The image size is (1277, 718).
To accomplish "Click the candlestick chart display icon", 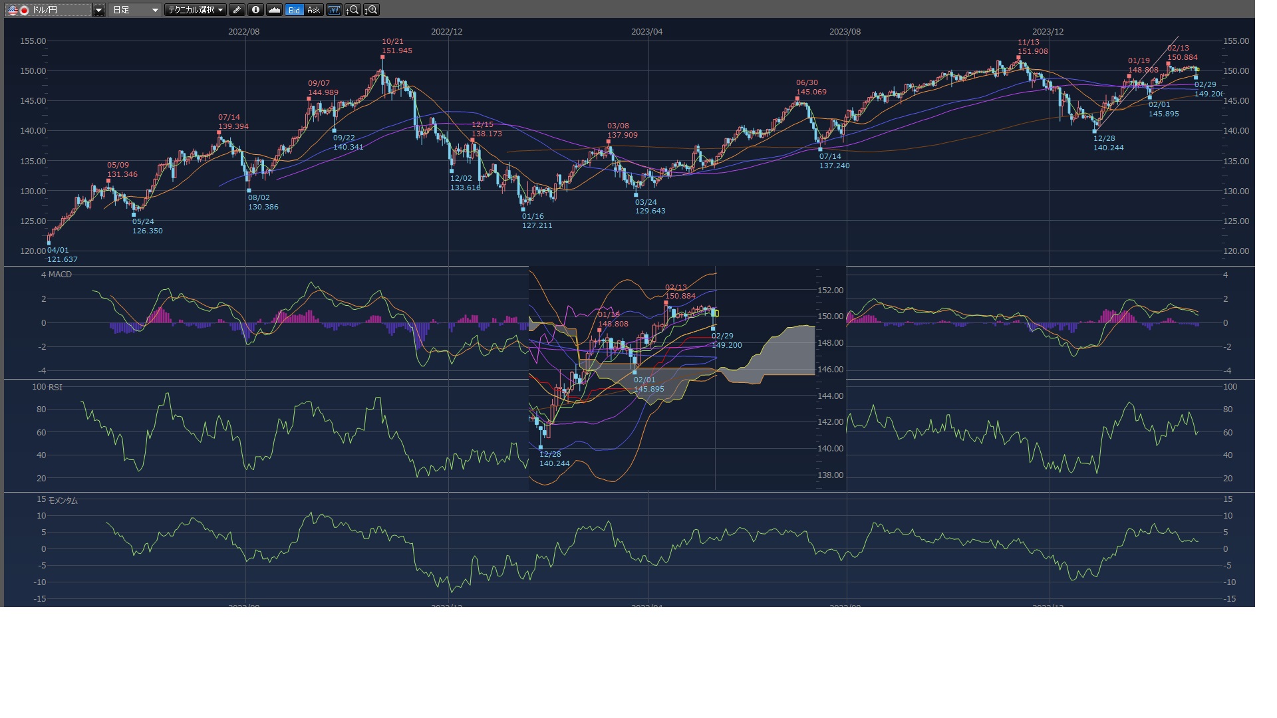I will click(334, 10).
